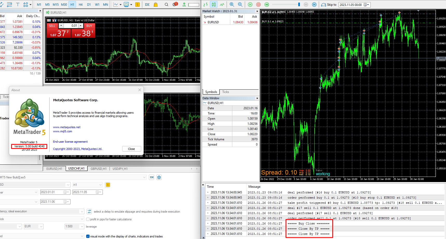446x239 pixels.
Task: Open the MQL5 Market shopping bag icon
Action: [x=156, y=4]
